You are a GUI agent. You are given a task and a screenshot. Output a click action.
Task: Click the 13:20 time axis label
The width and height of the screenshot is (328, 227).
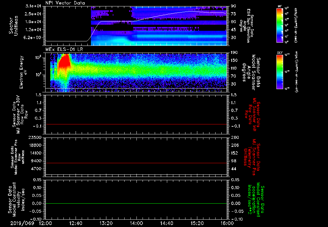[x=106, y=223]
